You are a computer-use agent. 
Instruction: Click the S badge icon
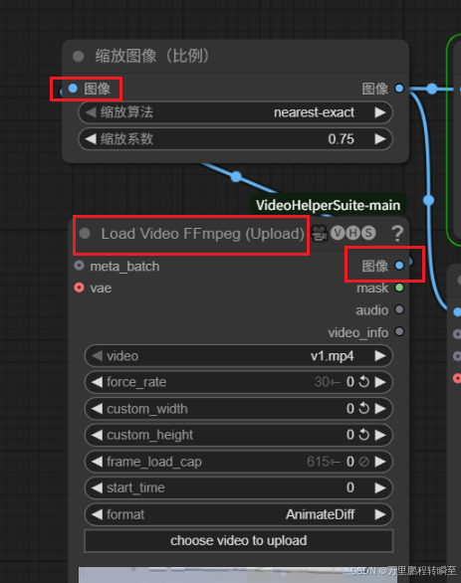pos(368,233)
